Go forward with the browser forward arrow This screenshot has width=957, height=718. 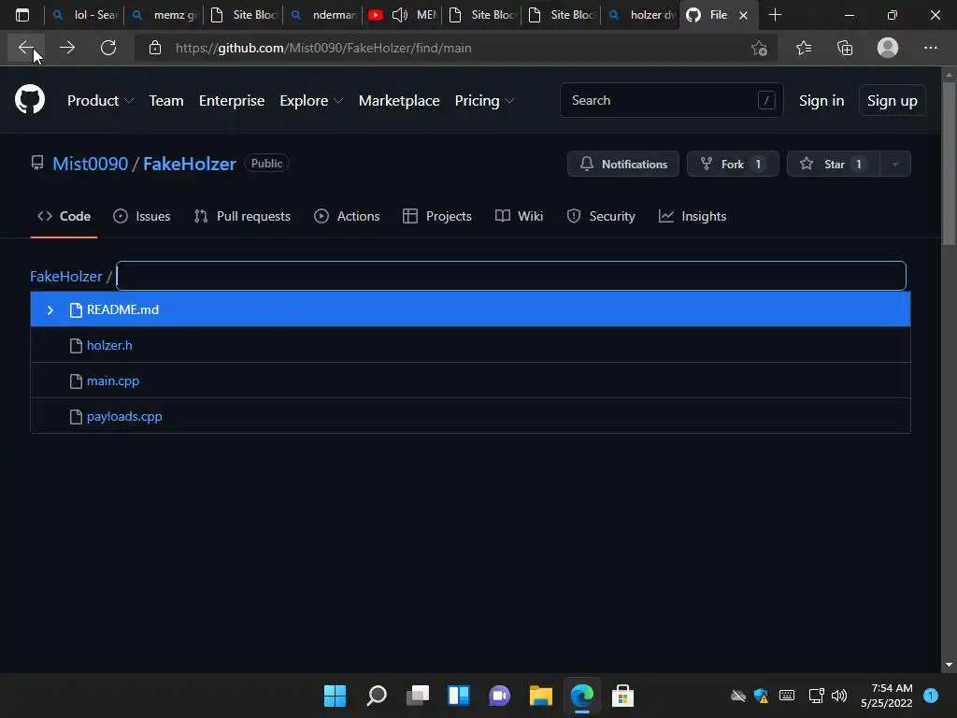click(x=67, y=48)
